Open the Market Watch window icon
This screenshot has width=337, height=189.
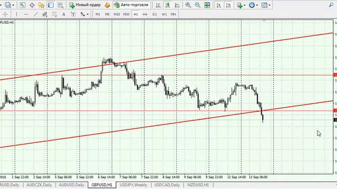22,5
